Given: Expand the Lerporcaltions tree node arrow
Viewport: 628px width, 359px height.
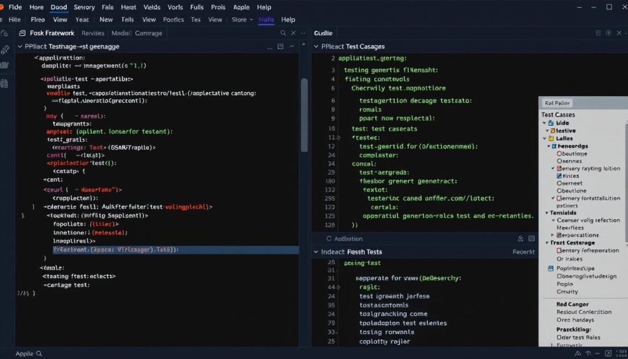Looking at the screenshot, I should [553, 235].
